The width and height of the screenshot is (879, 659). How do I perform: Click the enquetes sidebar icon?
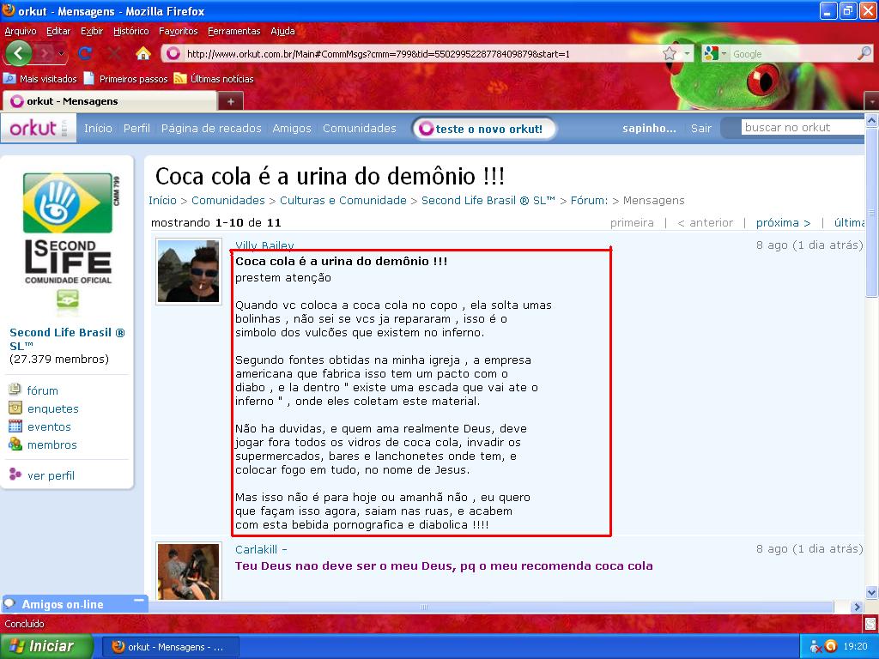click(15, 408)
